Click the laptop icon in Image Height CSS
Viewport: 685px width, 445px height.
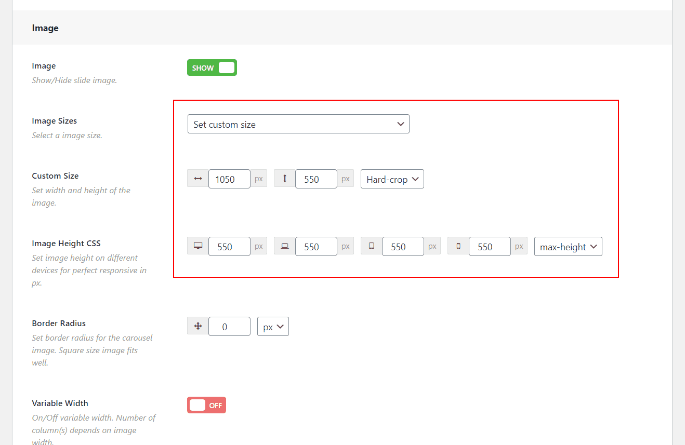pos(284,246)
